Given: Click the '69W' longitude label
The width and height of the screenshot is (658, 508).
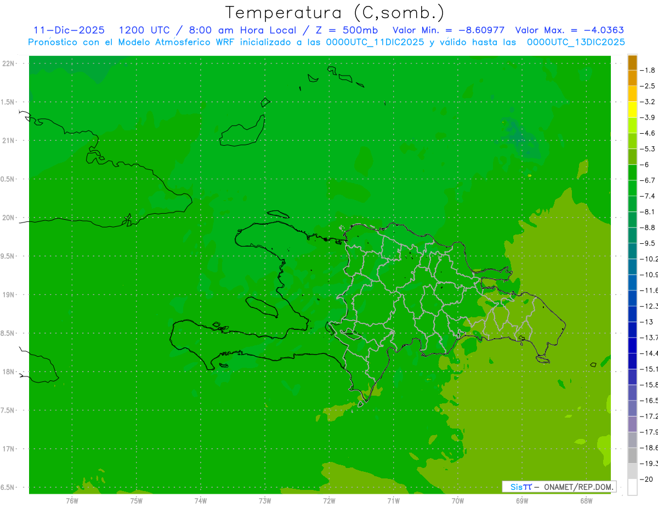Looking at the screenshot, I should pos(522,500).
